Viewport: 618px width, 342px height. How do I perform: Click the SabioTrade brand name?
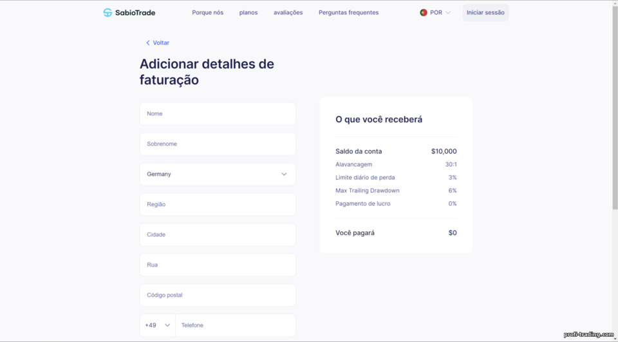point(135,13)
